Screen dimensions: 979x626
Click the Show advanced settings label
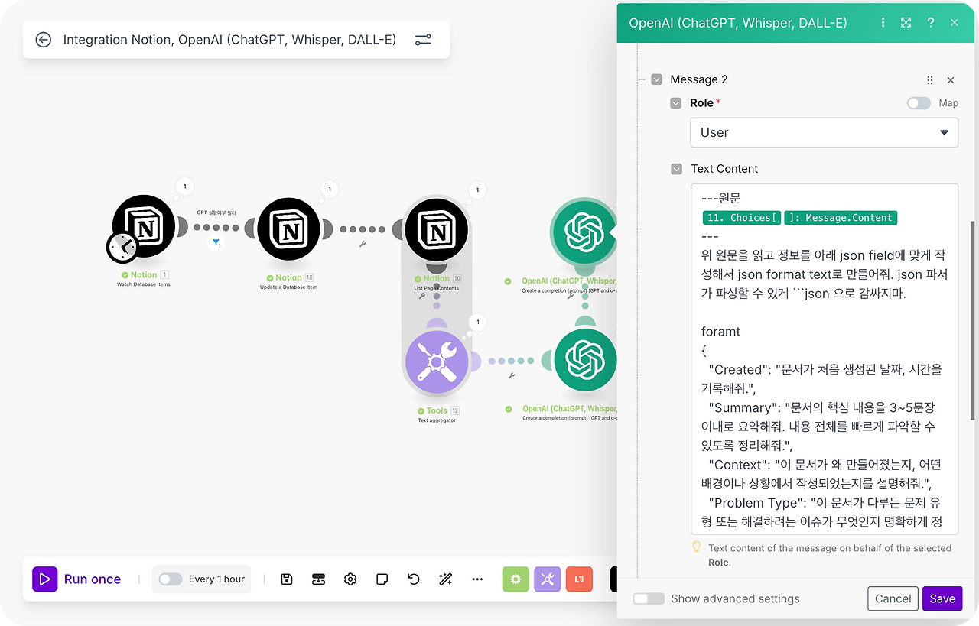pos(735,598)
